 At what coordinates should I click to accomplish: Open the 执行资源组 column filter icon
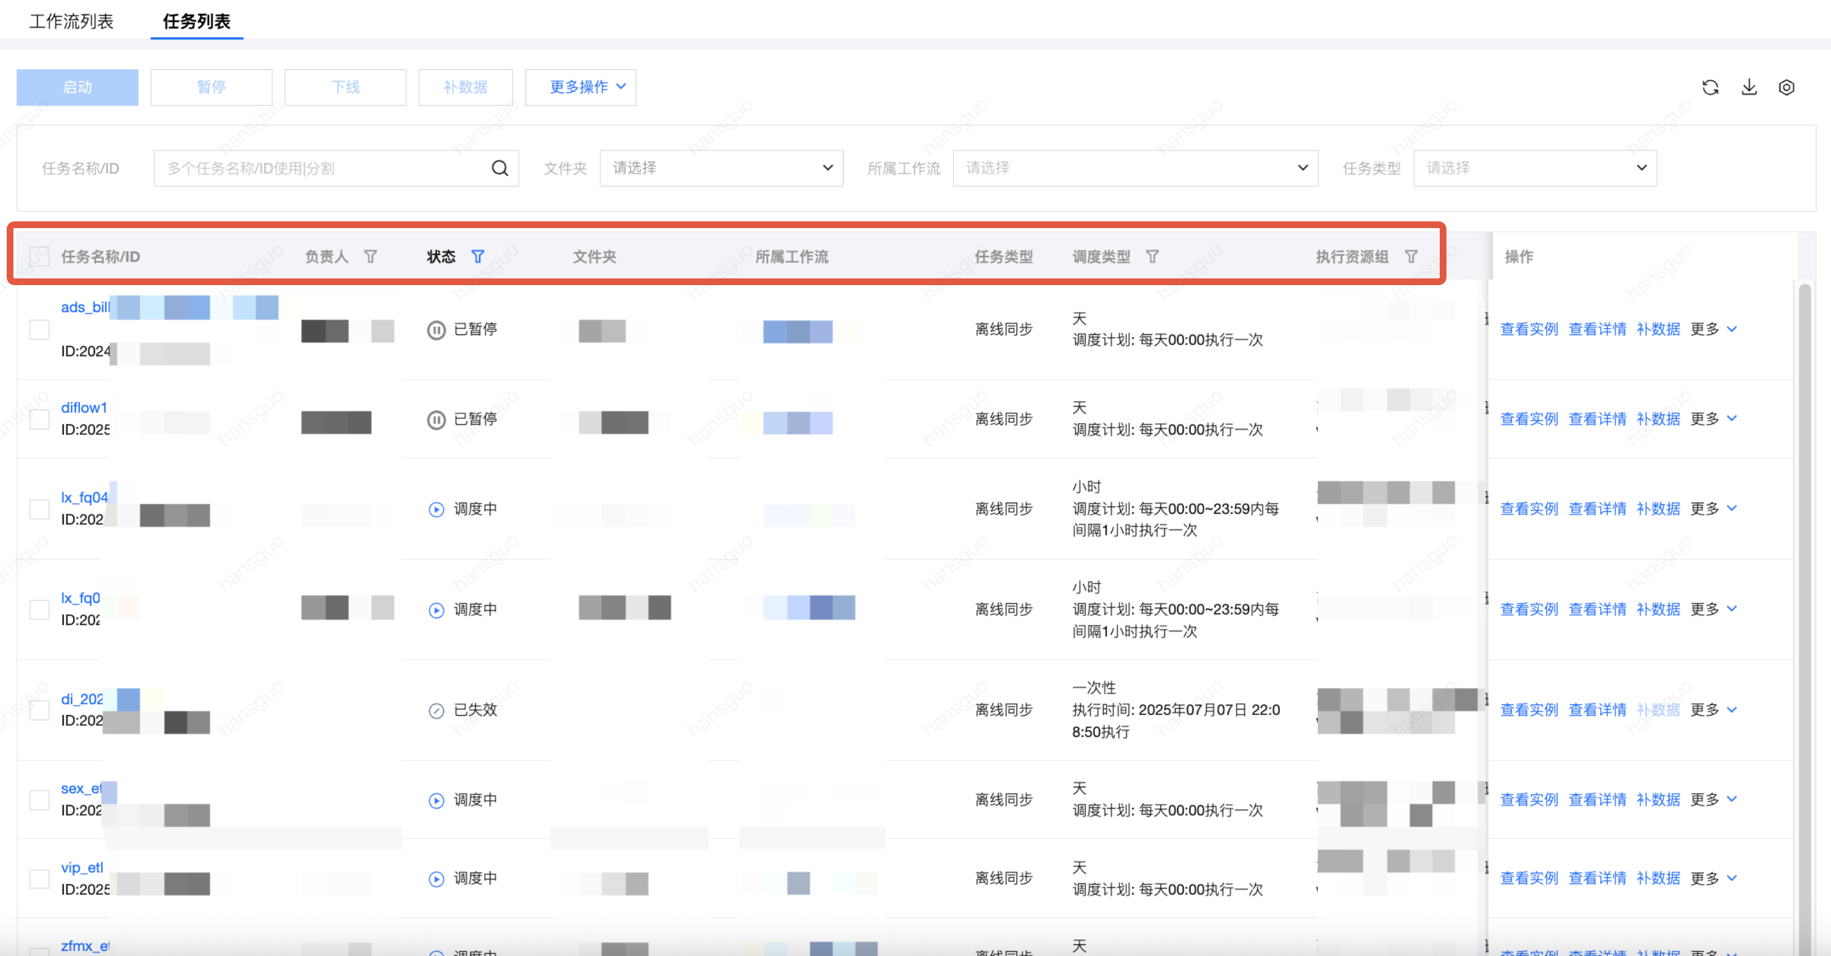[x=1411, y=257]
